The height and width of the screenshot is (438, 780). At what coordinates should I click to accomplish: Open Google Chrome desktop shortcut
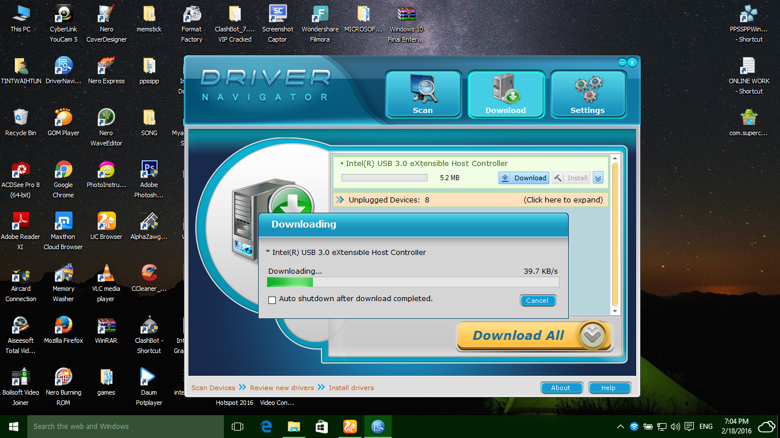[63, 179]
